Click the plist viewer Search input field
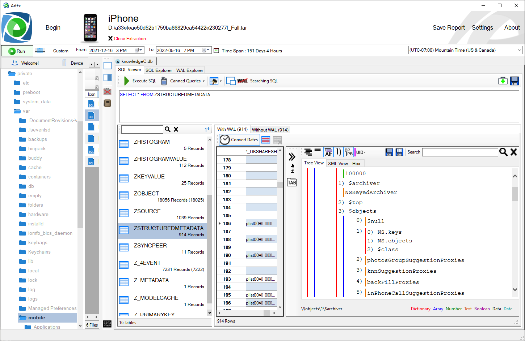Screen dimensions: 525x341 click(x=460, y=152)
